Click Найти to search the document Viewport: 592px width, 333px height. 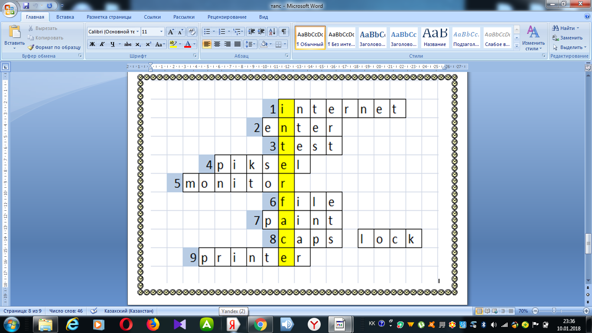(x=566, y=28)
